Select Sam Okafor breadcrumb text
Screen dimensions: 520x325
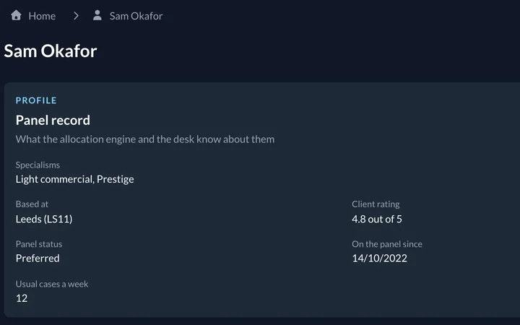[x=136, y=16]
